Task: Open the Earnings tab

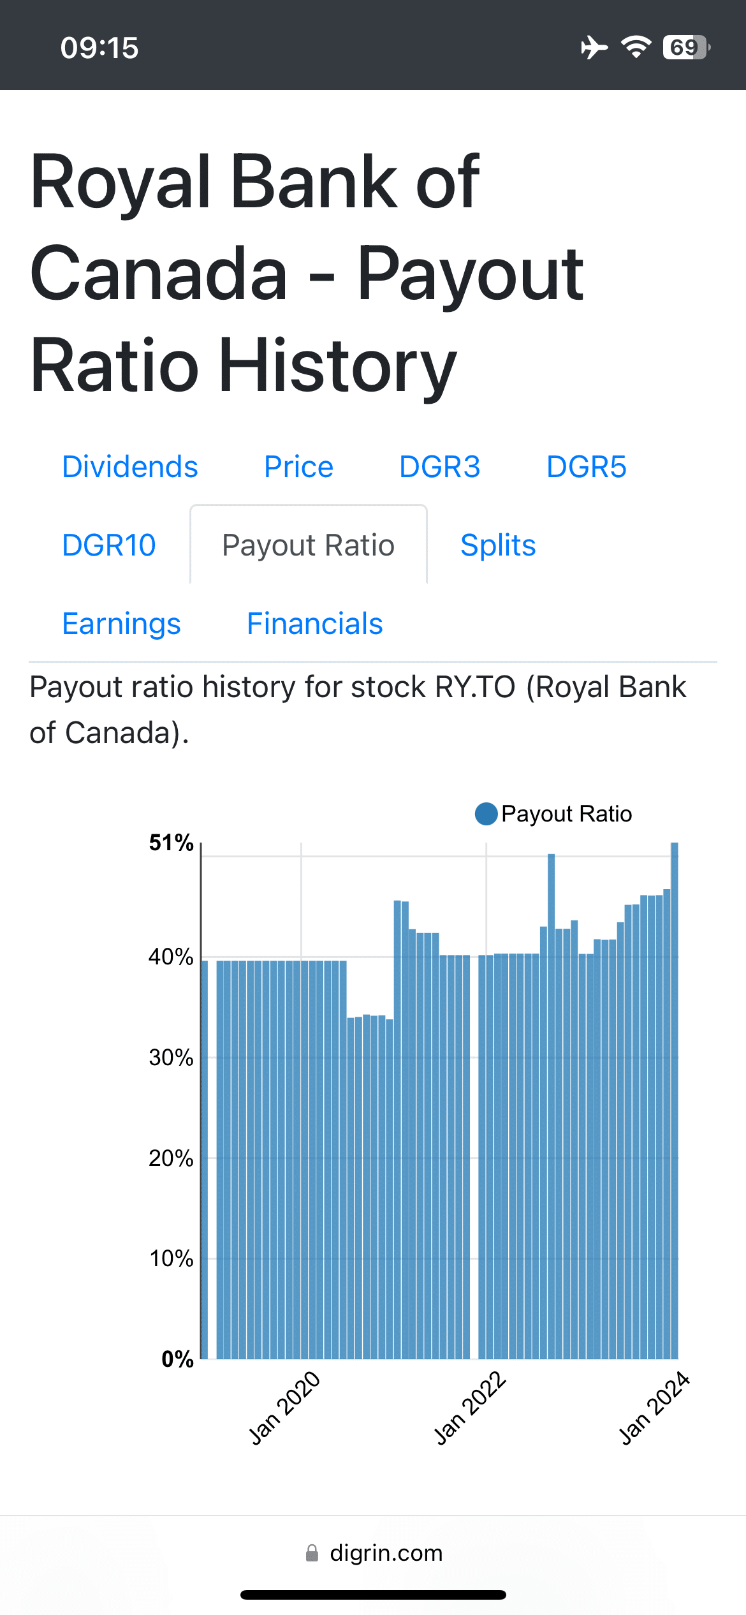Action: 121,624
